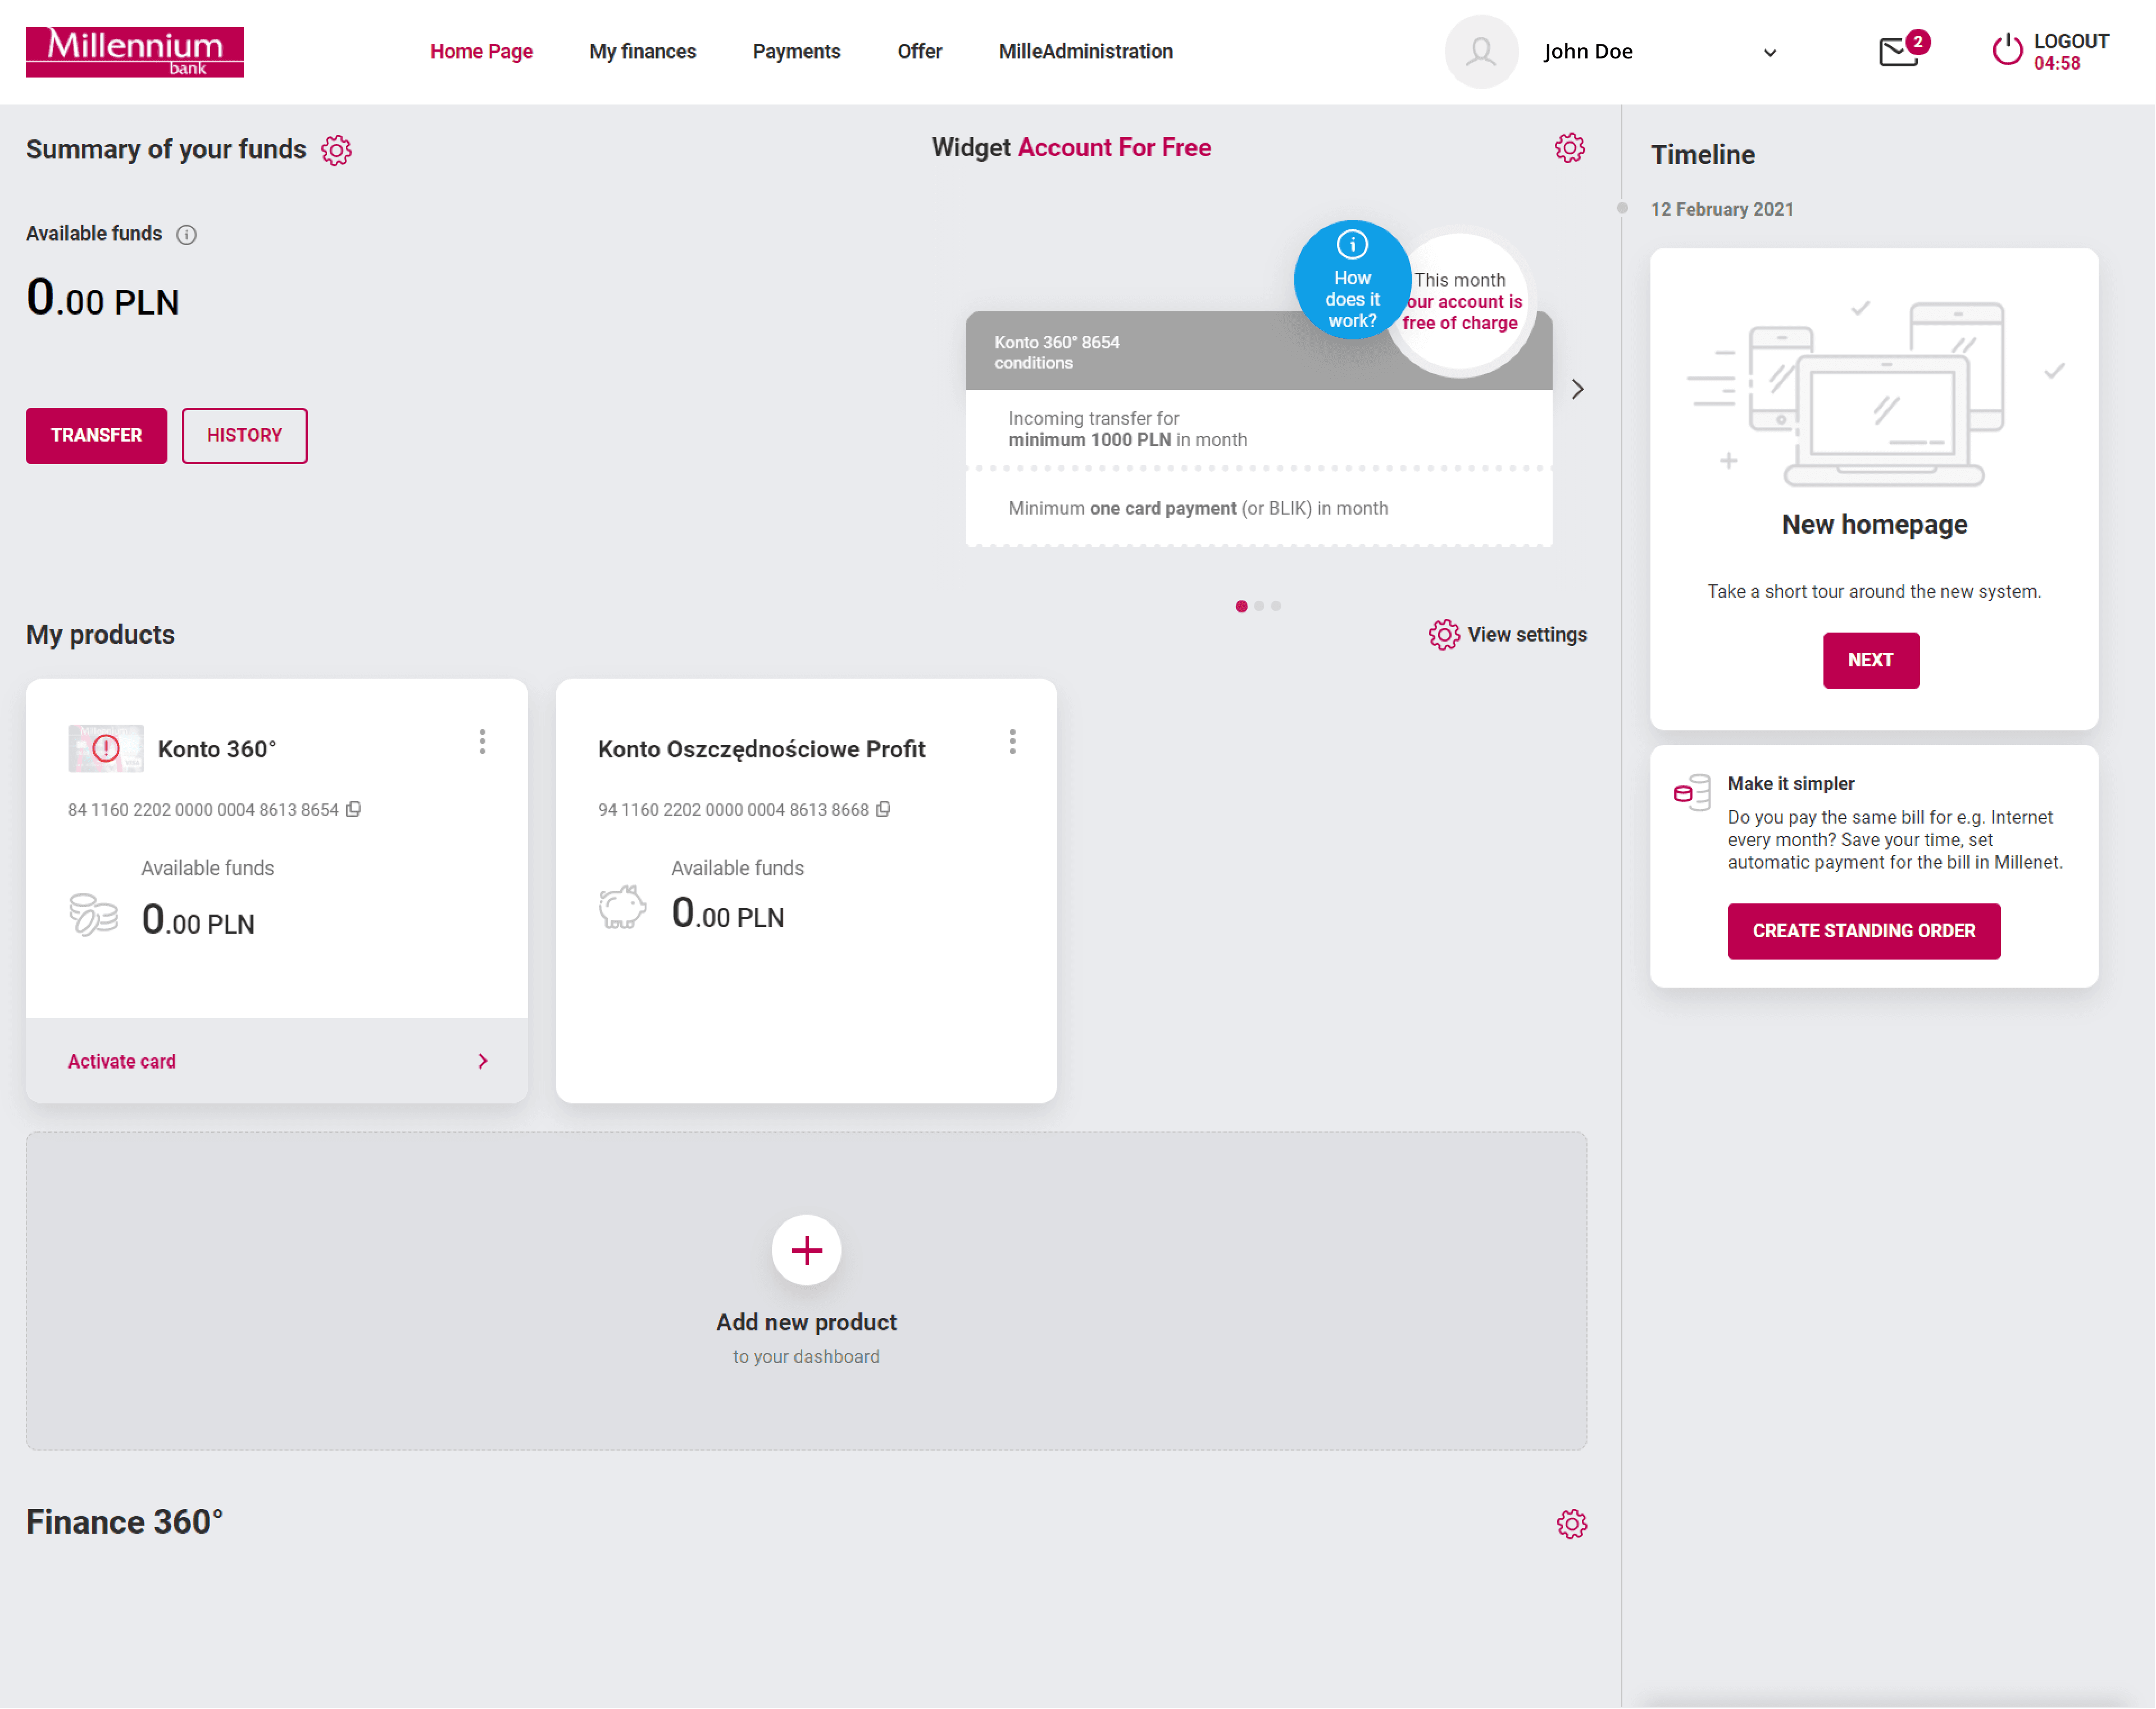Open the Payments menu
2156x1709 pixels.
click(x=796, y=52)
